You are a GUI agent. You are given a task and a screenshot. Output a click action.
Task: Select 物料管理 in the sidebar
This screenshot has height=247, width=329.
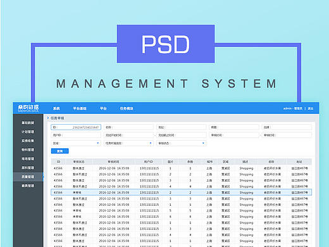pyautogui.click(x=28, y=149)
